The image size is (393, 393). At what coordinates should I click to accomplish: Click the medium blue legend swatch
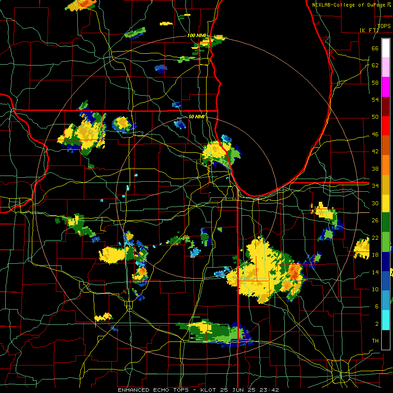[386, 281]
